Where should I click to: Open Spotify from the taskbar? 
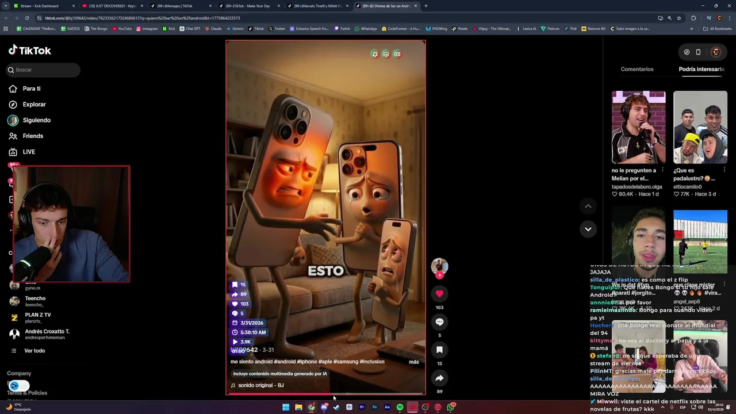[x=400, y=407]
